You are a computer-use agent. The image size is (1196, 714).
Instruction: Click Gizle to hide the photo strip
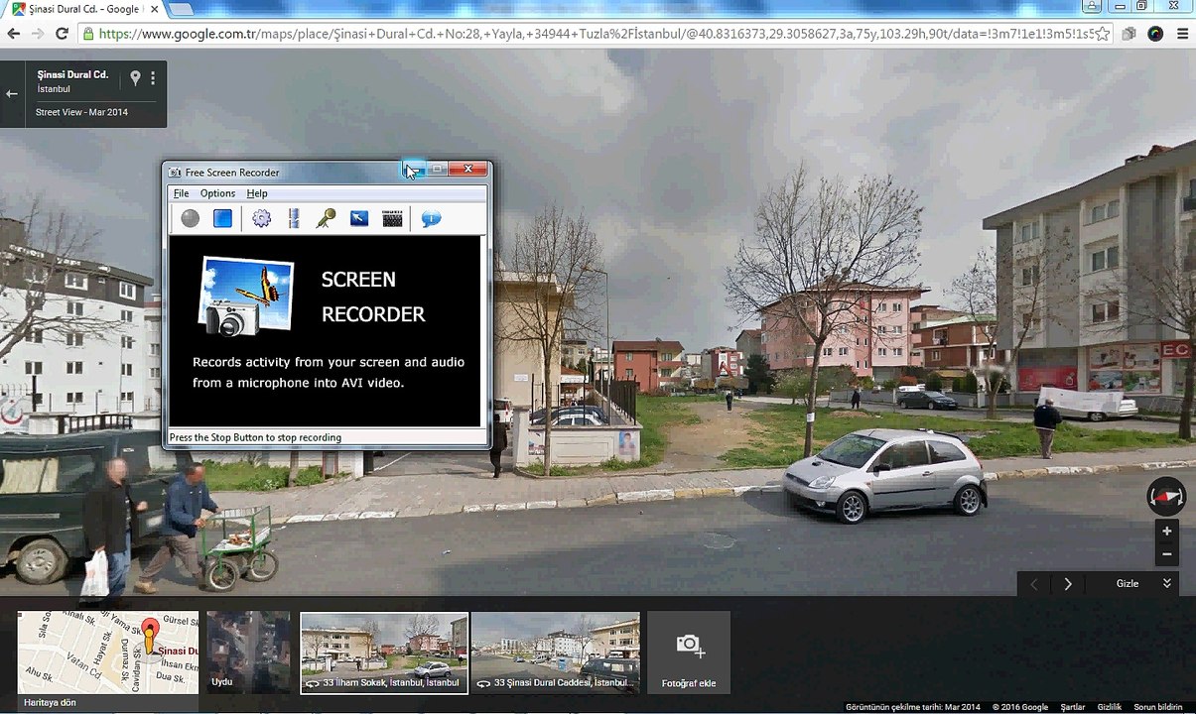pos(1128,584)
